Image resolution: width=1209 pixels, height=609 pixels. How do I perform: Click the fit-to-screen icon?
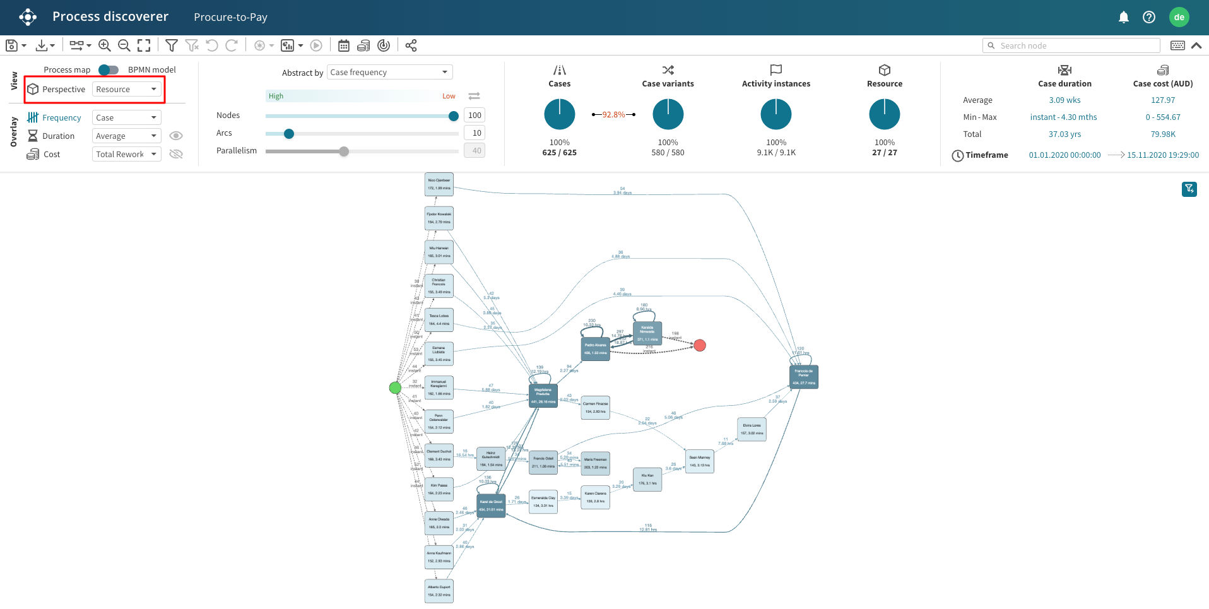click(x=144, y=45)
